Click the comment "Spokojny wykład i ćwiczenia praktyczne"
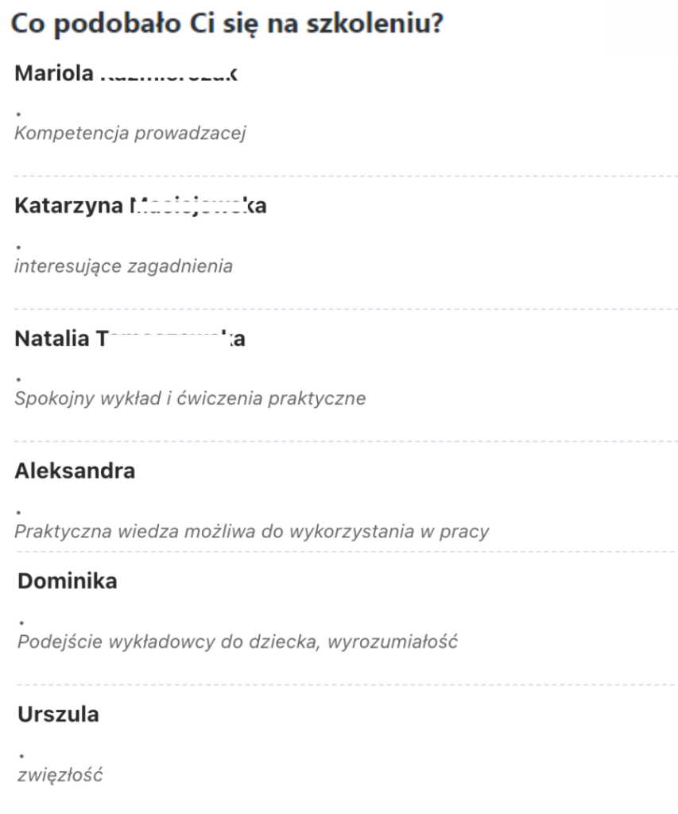 (x=190, y=398)
